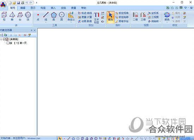194x140 pixels.
Task: Click the TI text icon in bottom toolbar
Action: pos(114,138)
